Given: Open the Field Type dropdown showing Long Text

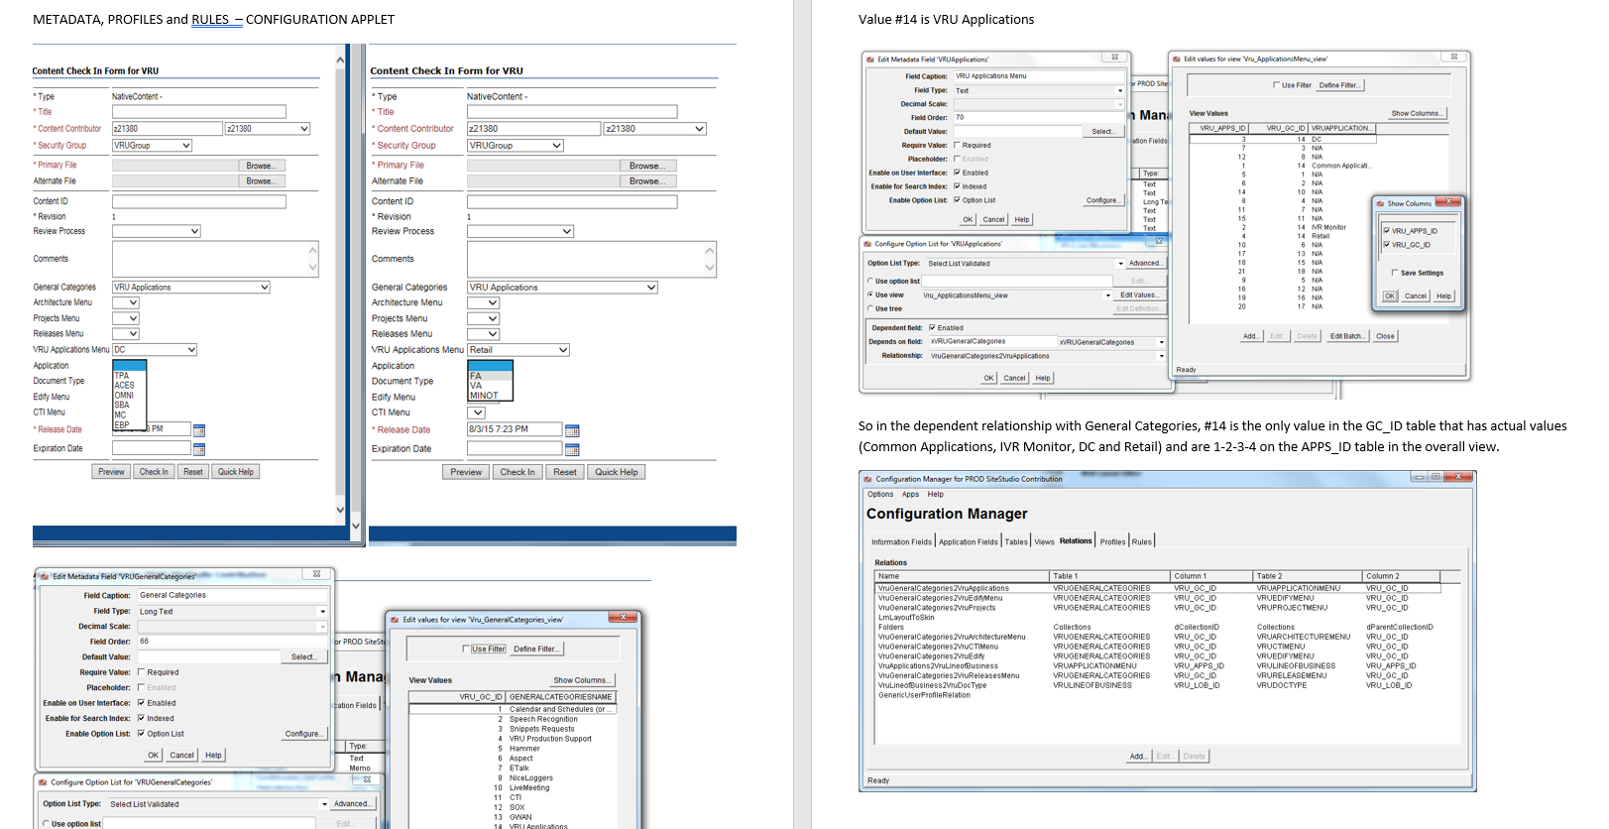Looking at the screenshot, I should click(x=322, y=612).
